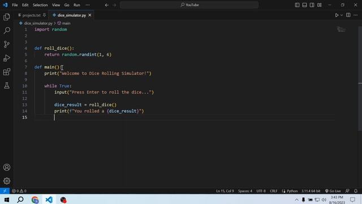The width and height of the screenshot is (362, 204).
Task: Open the Edit menu
Action: [25, 5]
